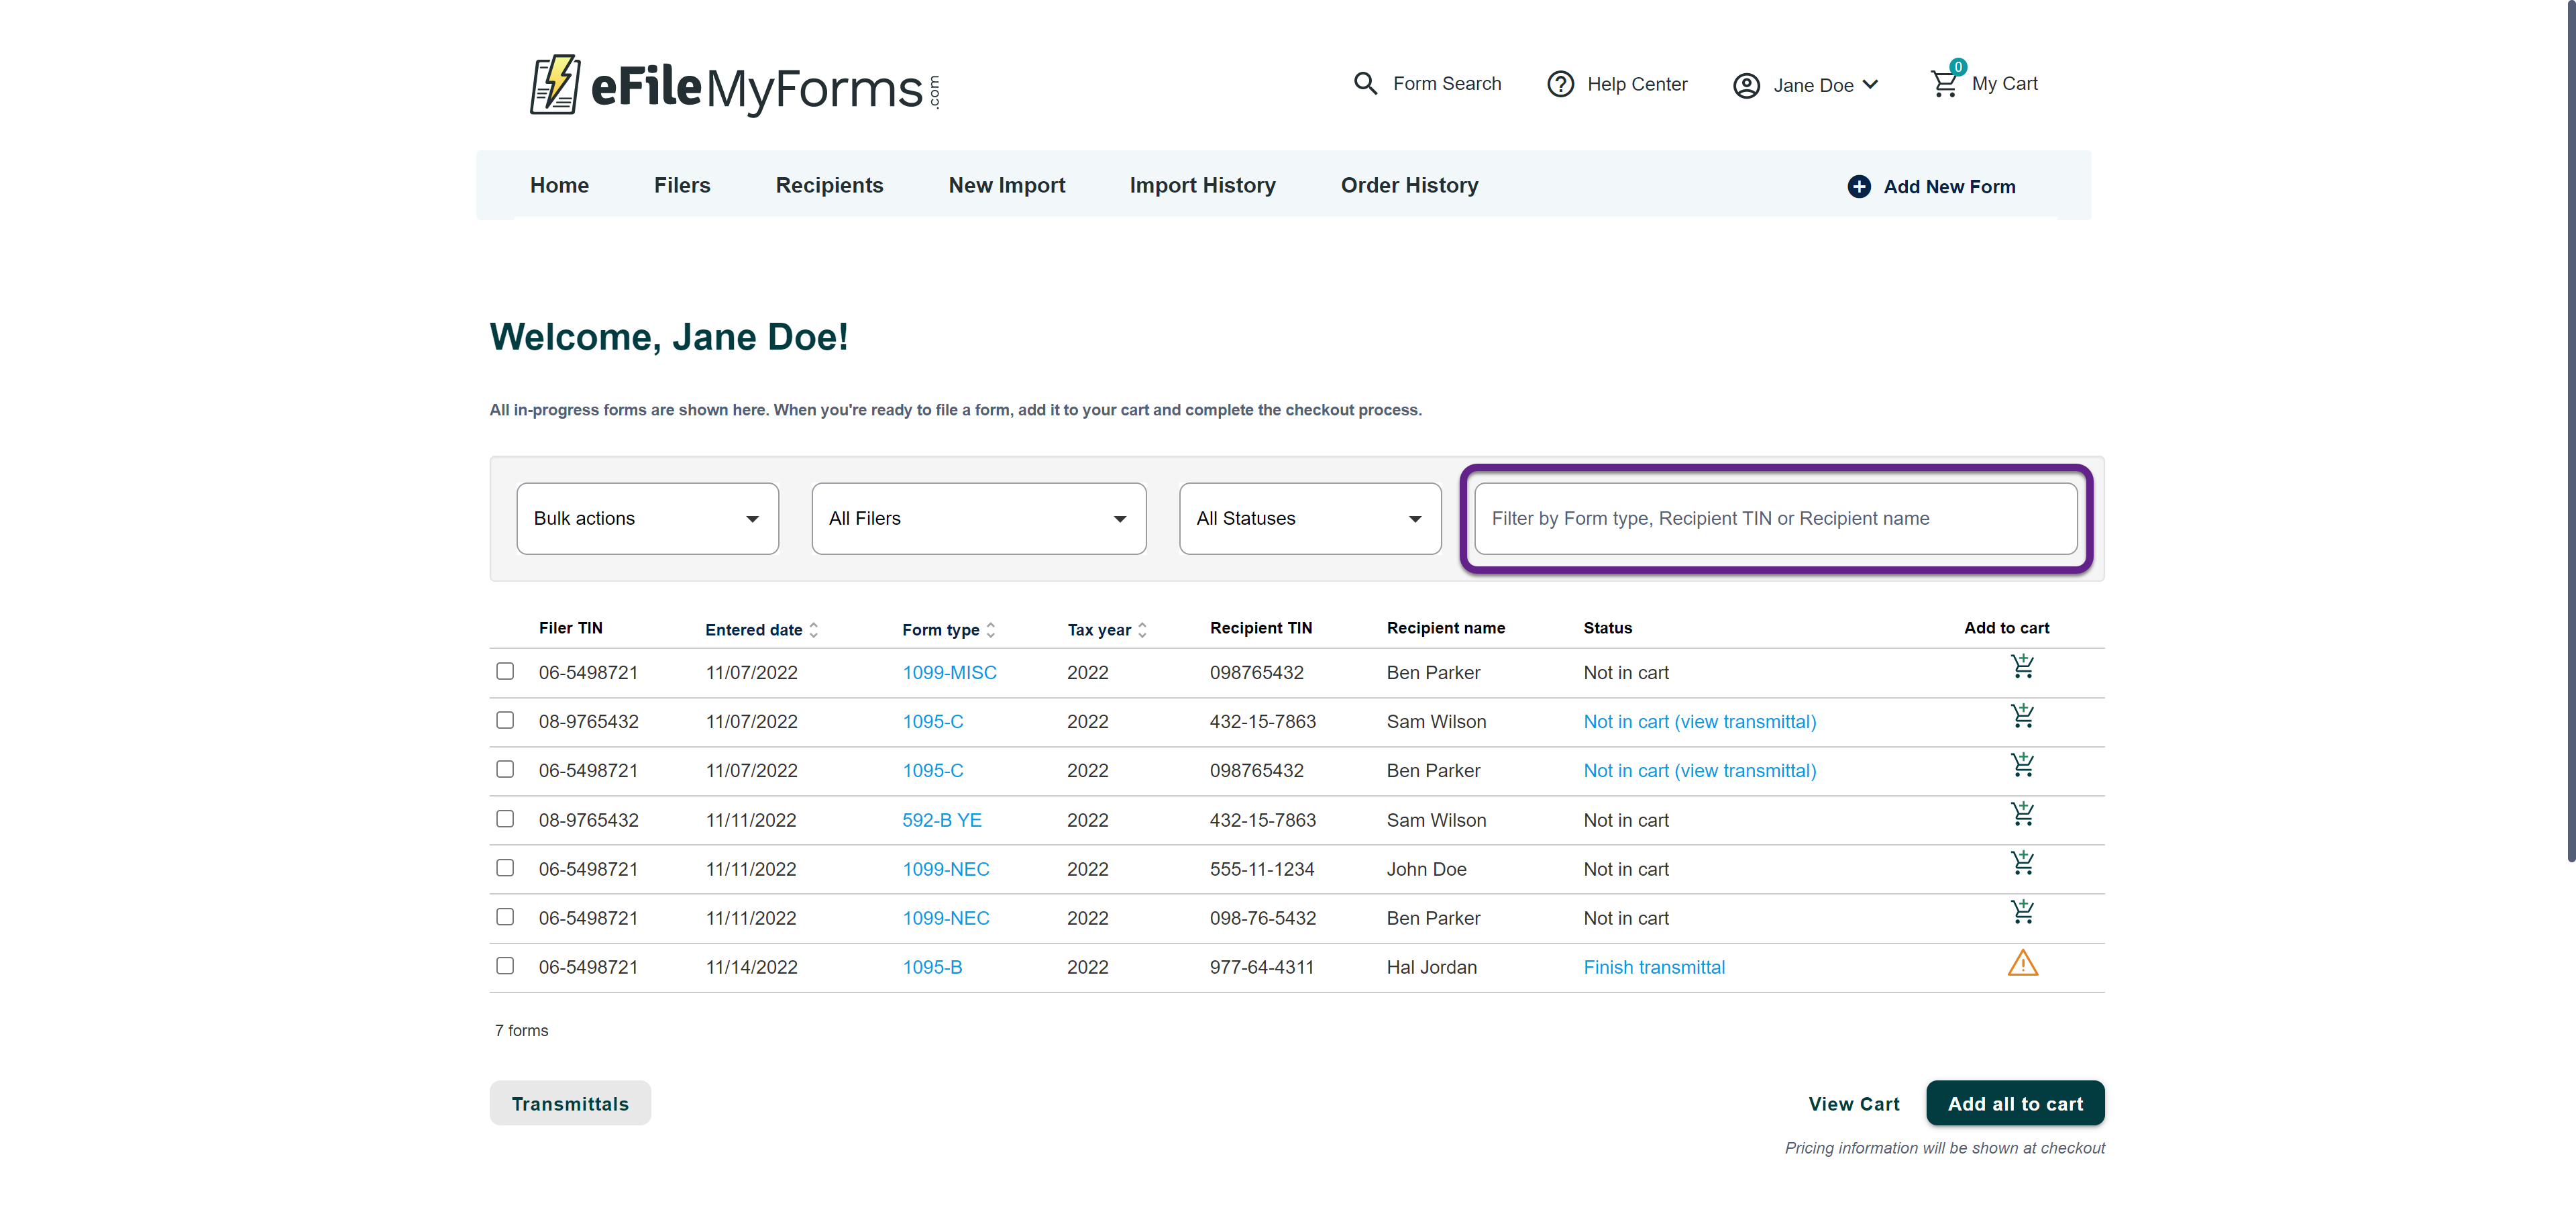Viewport: 2576px width, 1226px height.
Task: Click the filter by form type input field
Action: click(1775, 518)
